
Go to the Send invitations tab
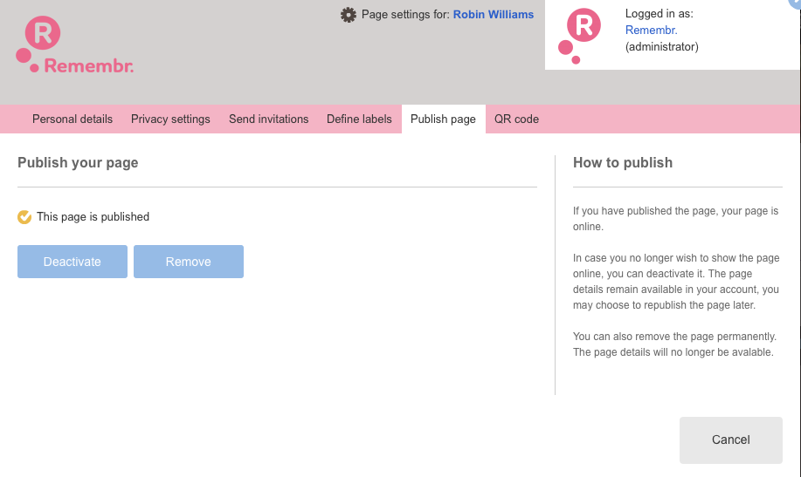tap(268, 119)
